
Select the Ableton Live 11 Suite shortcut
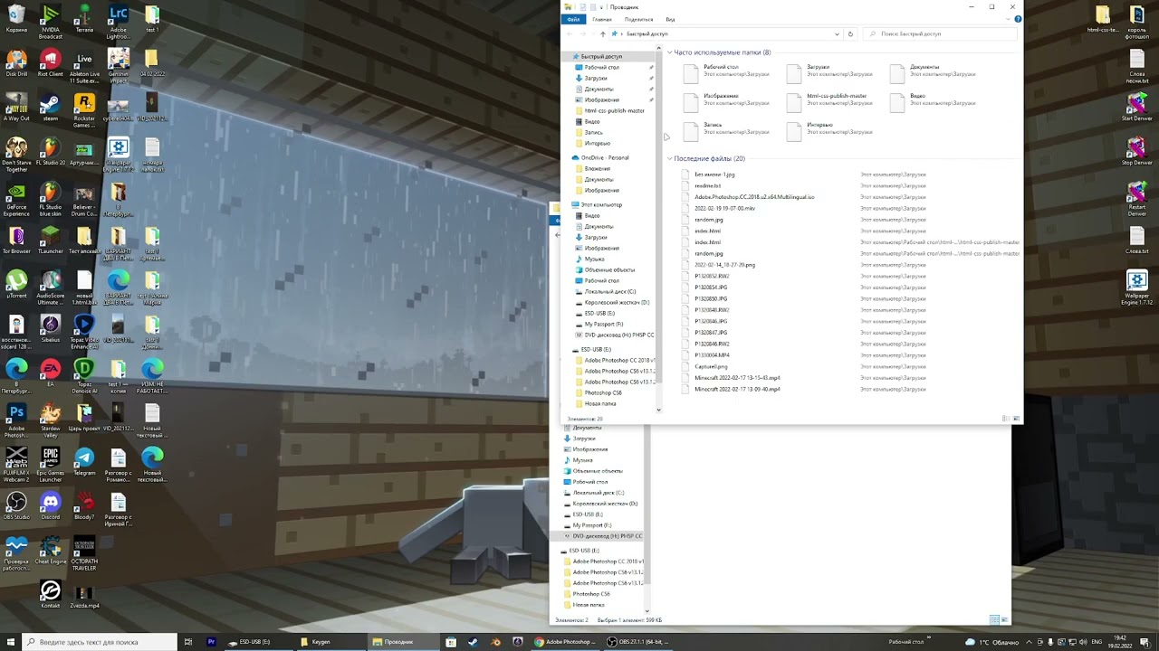[84, 67]
